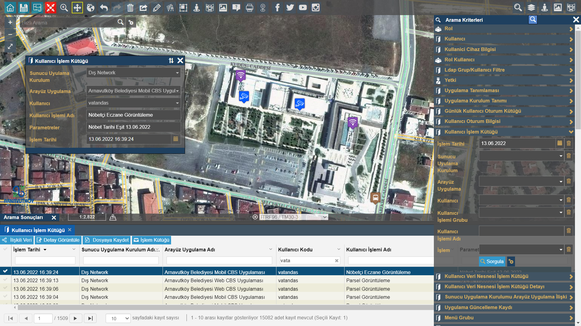Click the Home icon in top toolbar

[x=10, y=8]
